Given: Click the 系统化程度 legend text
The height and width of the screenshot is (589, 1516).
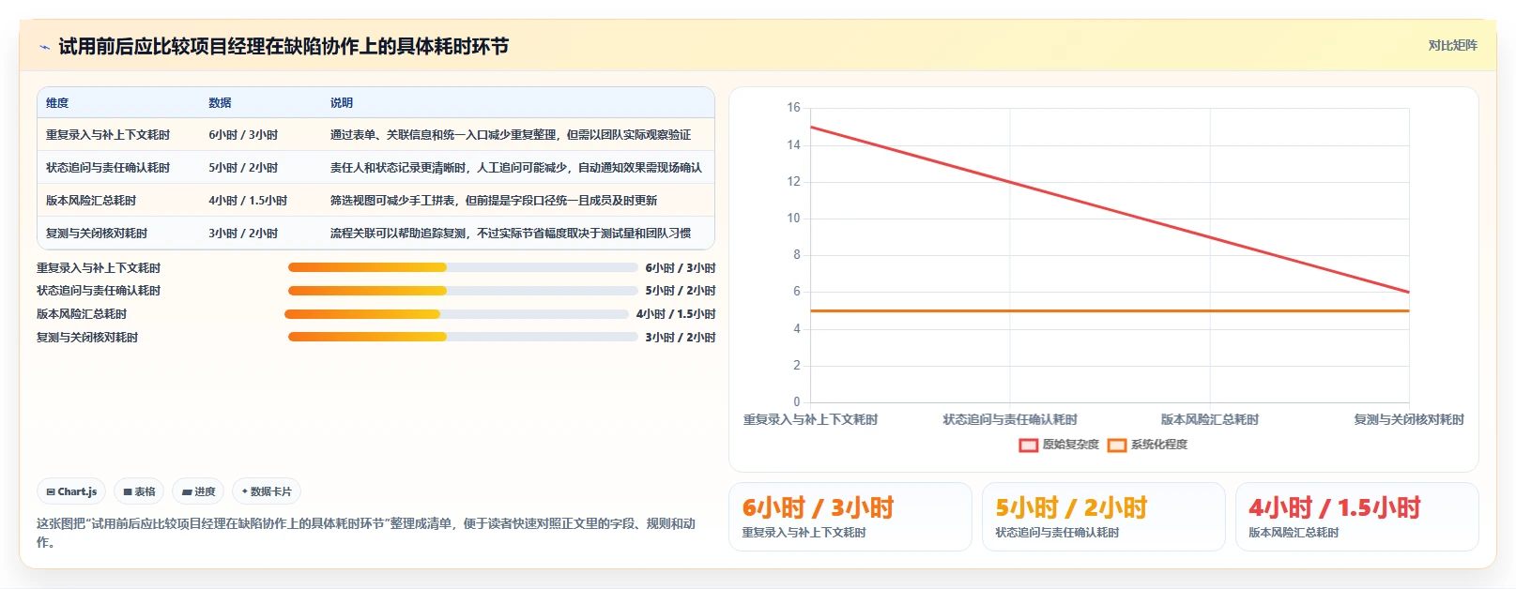Looking at the screenshot, I should pos(1158,445).
